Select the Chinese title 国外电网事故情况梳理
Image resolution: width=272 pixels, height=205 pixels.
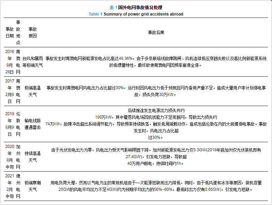click(x=140, y=7)
